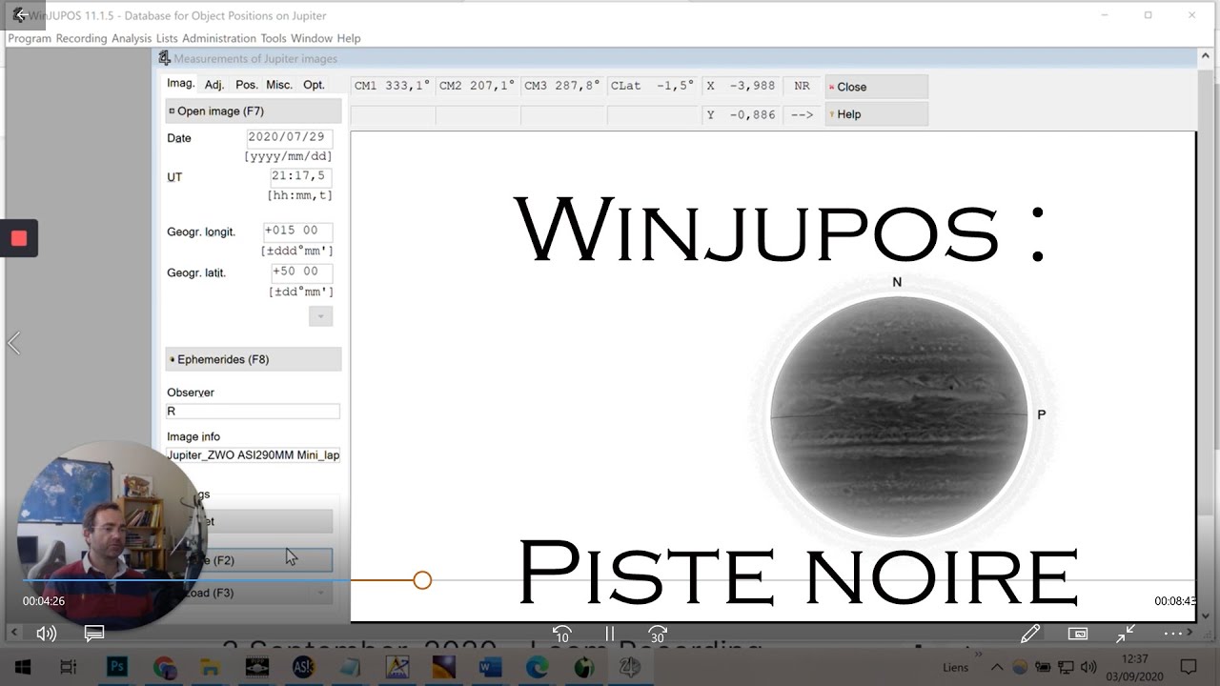Open the more options ellipsis
Viewport: 1220px width, 686px height.
pyautogui.click(x=1173, y=634)
